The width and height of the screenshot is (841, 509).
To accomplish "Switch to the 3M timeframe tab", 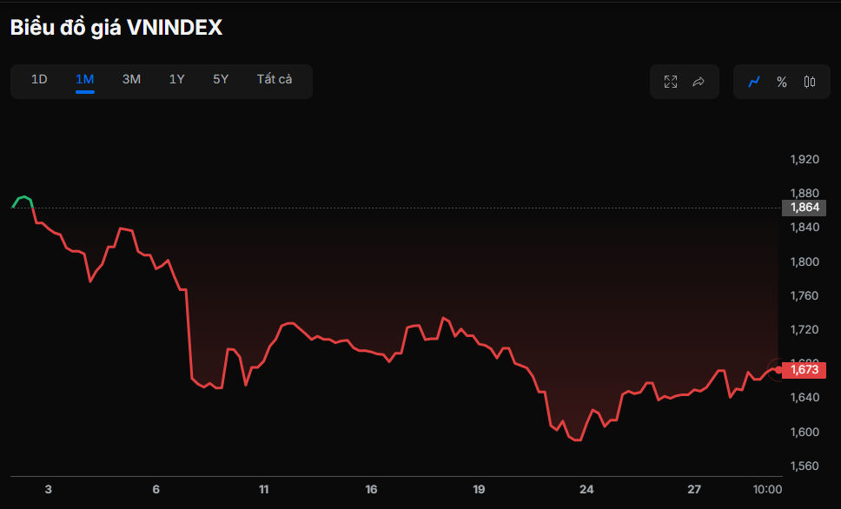I will [130, 79].
